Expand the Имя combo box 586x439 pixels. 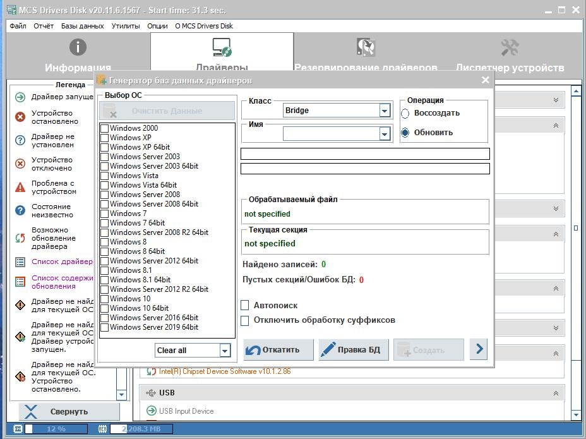[x=385, y=133]
